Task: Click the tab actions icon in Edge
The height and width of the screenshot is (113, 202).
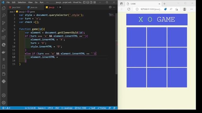Action: point(122,4)
